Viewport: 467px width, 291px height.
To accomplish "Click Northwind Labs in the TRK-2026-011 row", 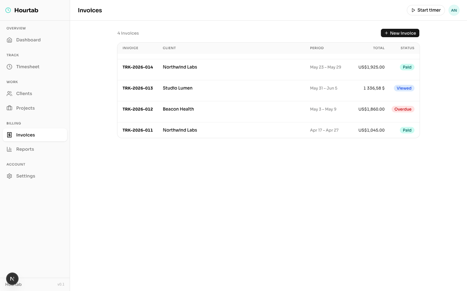I will pyautogui.click(x=180, y=130).
